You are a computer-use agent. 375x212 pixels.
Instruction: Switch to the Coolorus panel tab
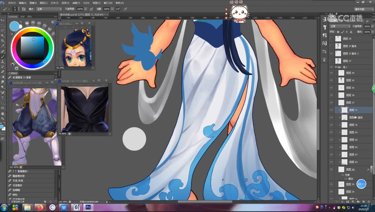pyautogui.click(x=13, y=17)
